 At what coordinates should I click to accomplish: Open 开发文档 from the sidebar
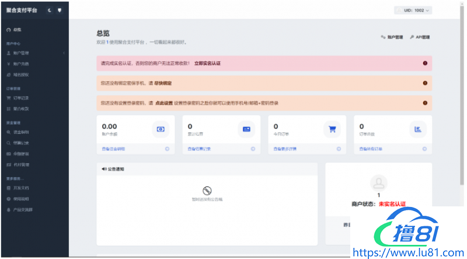[21, 188]
